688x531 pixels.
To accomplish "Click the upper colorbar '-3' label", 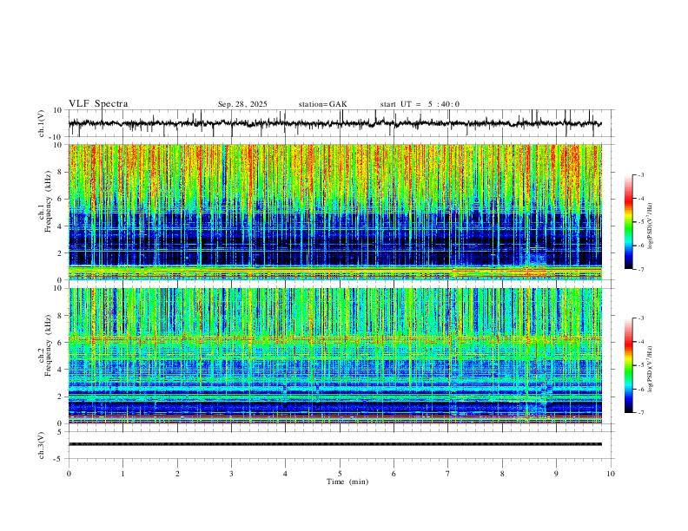I will (x=640, y=174).
